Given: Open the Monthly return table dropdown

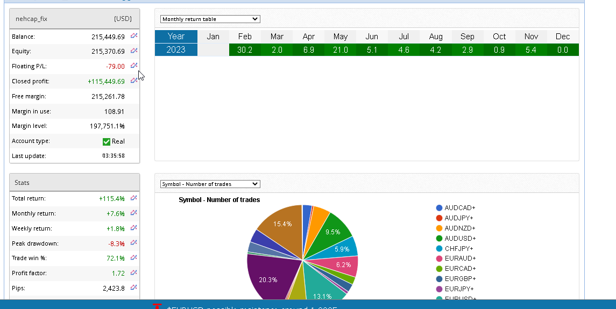Looking at the screenshot, I should tap(210, 19).
